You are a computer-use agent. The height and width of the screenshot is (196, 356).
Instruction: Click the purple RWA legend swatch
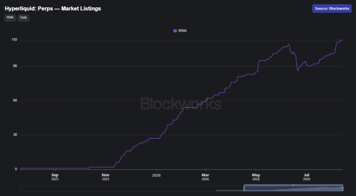(175, 31)
